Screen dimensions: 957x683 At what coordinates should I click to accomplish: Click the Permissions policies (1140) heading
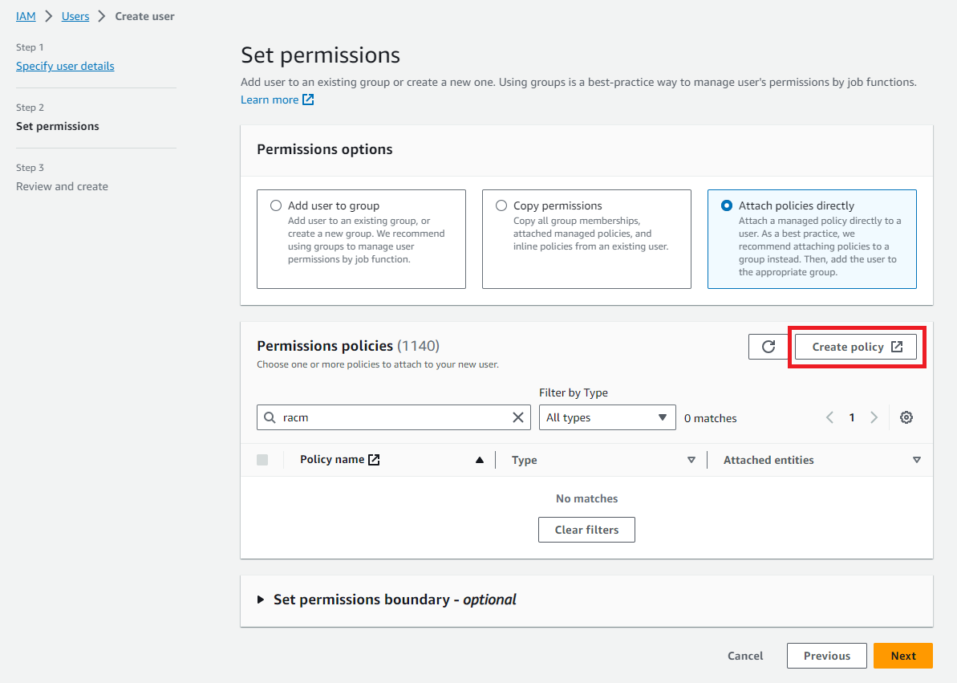348,346
